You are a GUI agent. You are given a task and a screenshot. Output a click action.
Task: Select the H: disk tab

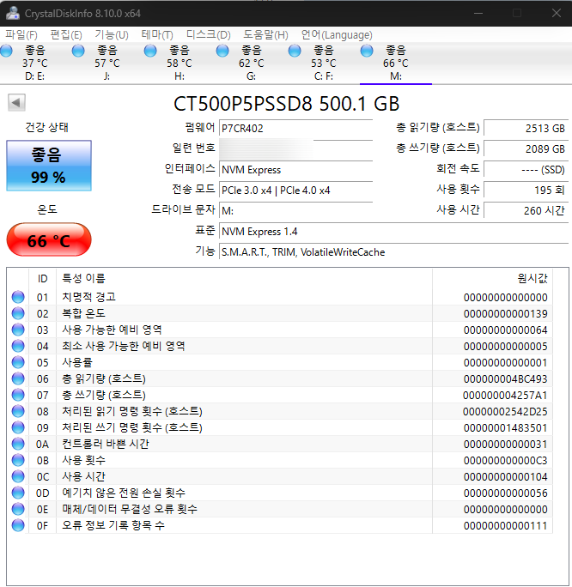(x=179, y=63)
